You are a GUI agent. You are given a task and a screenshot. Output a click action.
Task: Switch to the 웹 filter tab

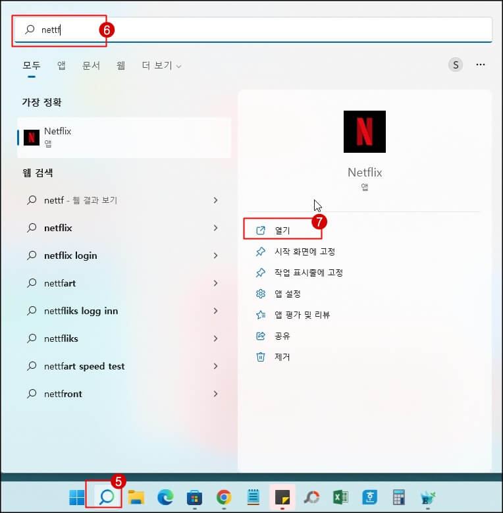click(120, 65)
